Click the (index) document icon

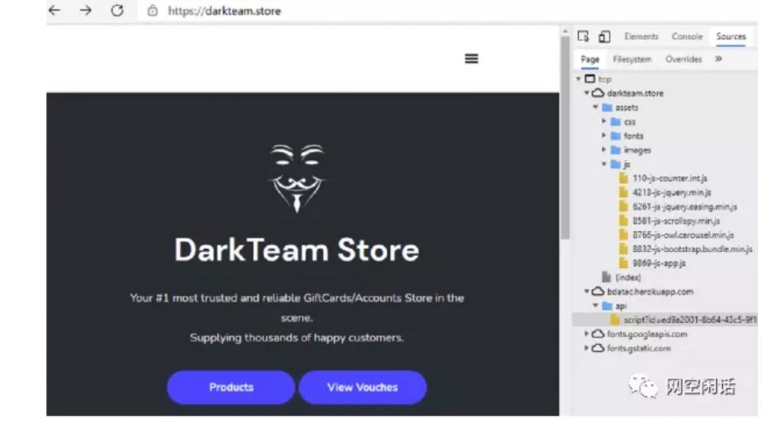[x=606, y=277]
